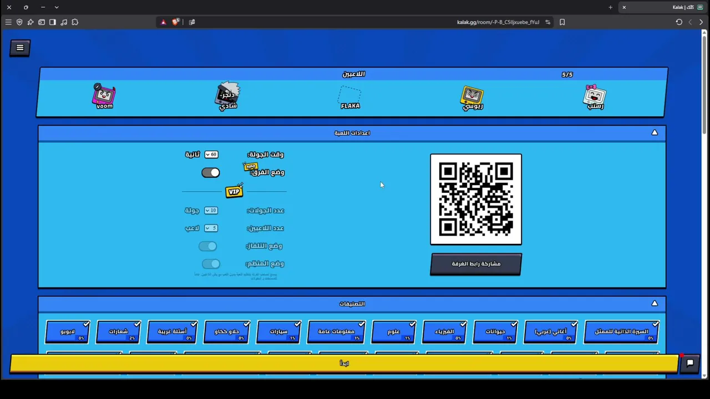
Task: Click the voom player avatar
Action: point(104,95)
